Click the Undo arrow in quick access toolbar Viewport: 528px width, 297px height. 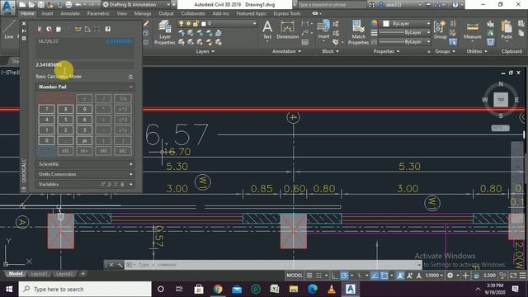click(x=78, y=5)
